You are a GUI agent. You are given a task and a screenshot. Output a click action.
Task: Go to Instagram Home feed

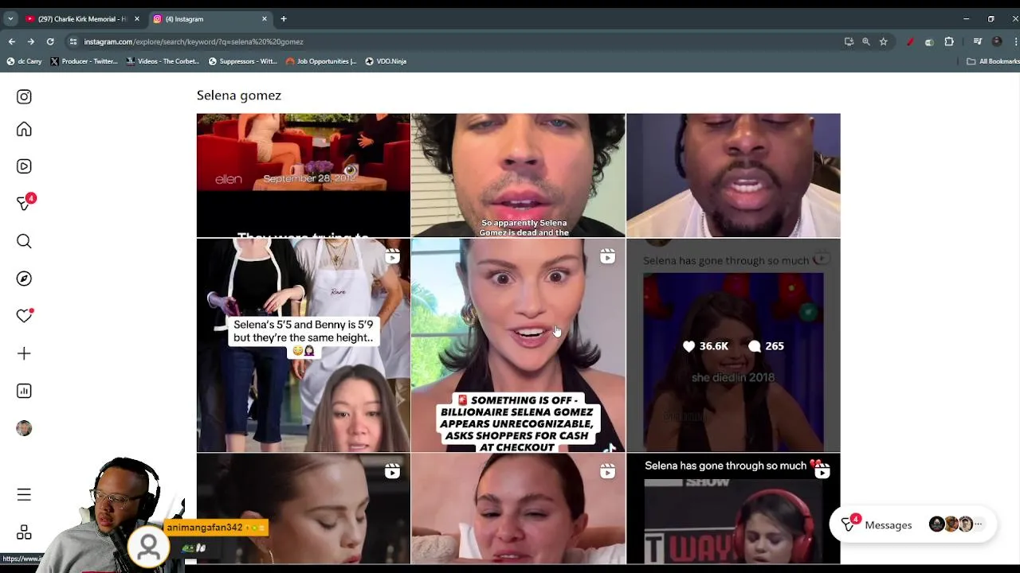tap(24, 129)
